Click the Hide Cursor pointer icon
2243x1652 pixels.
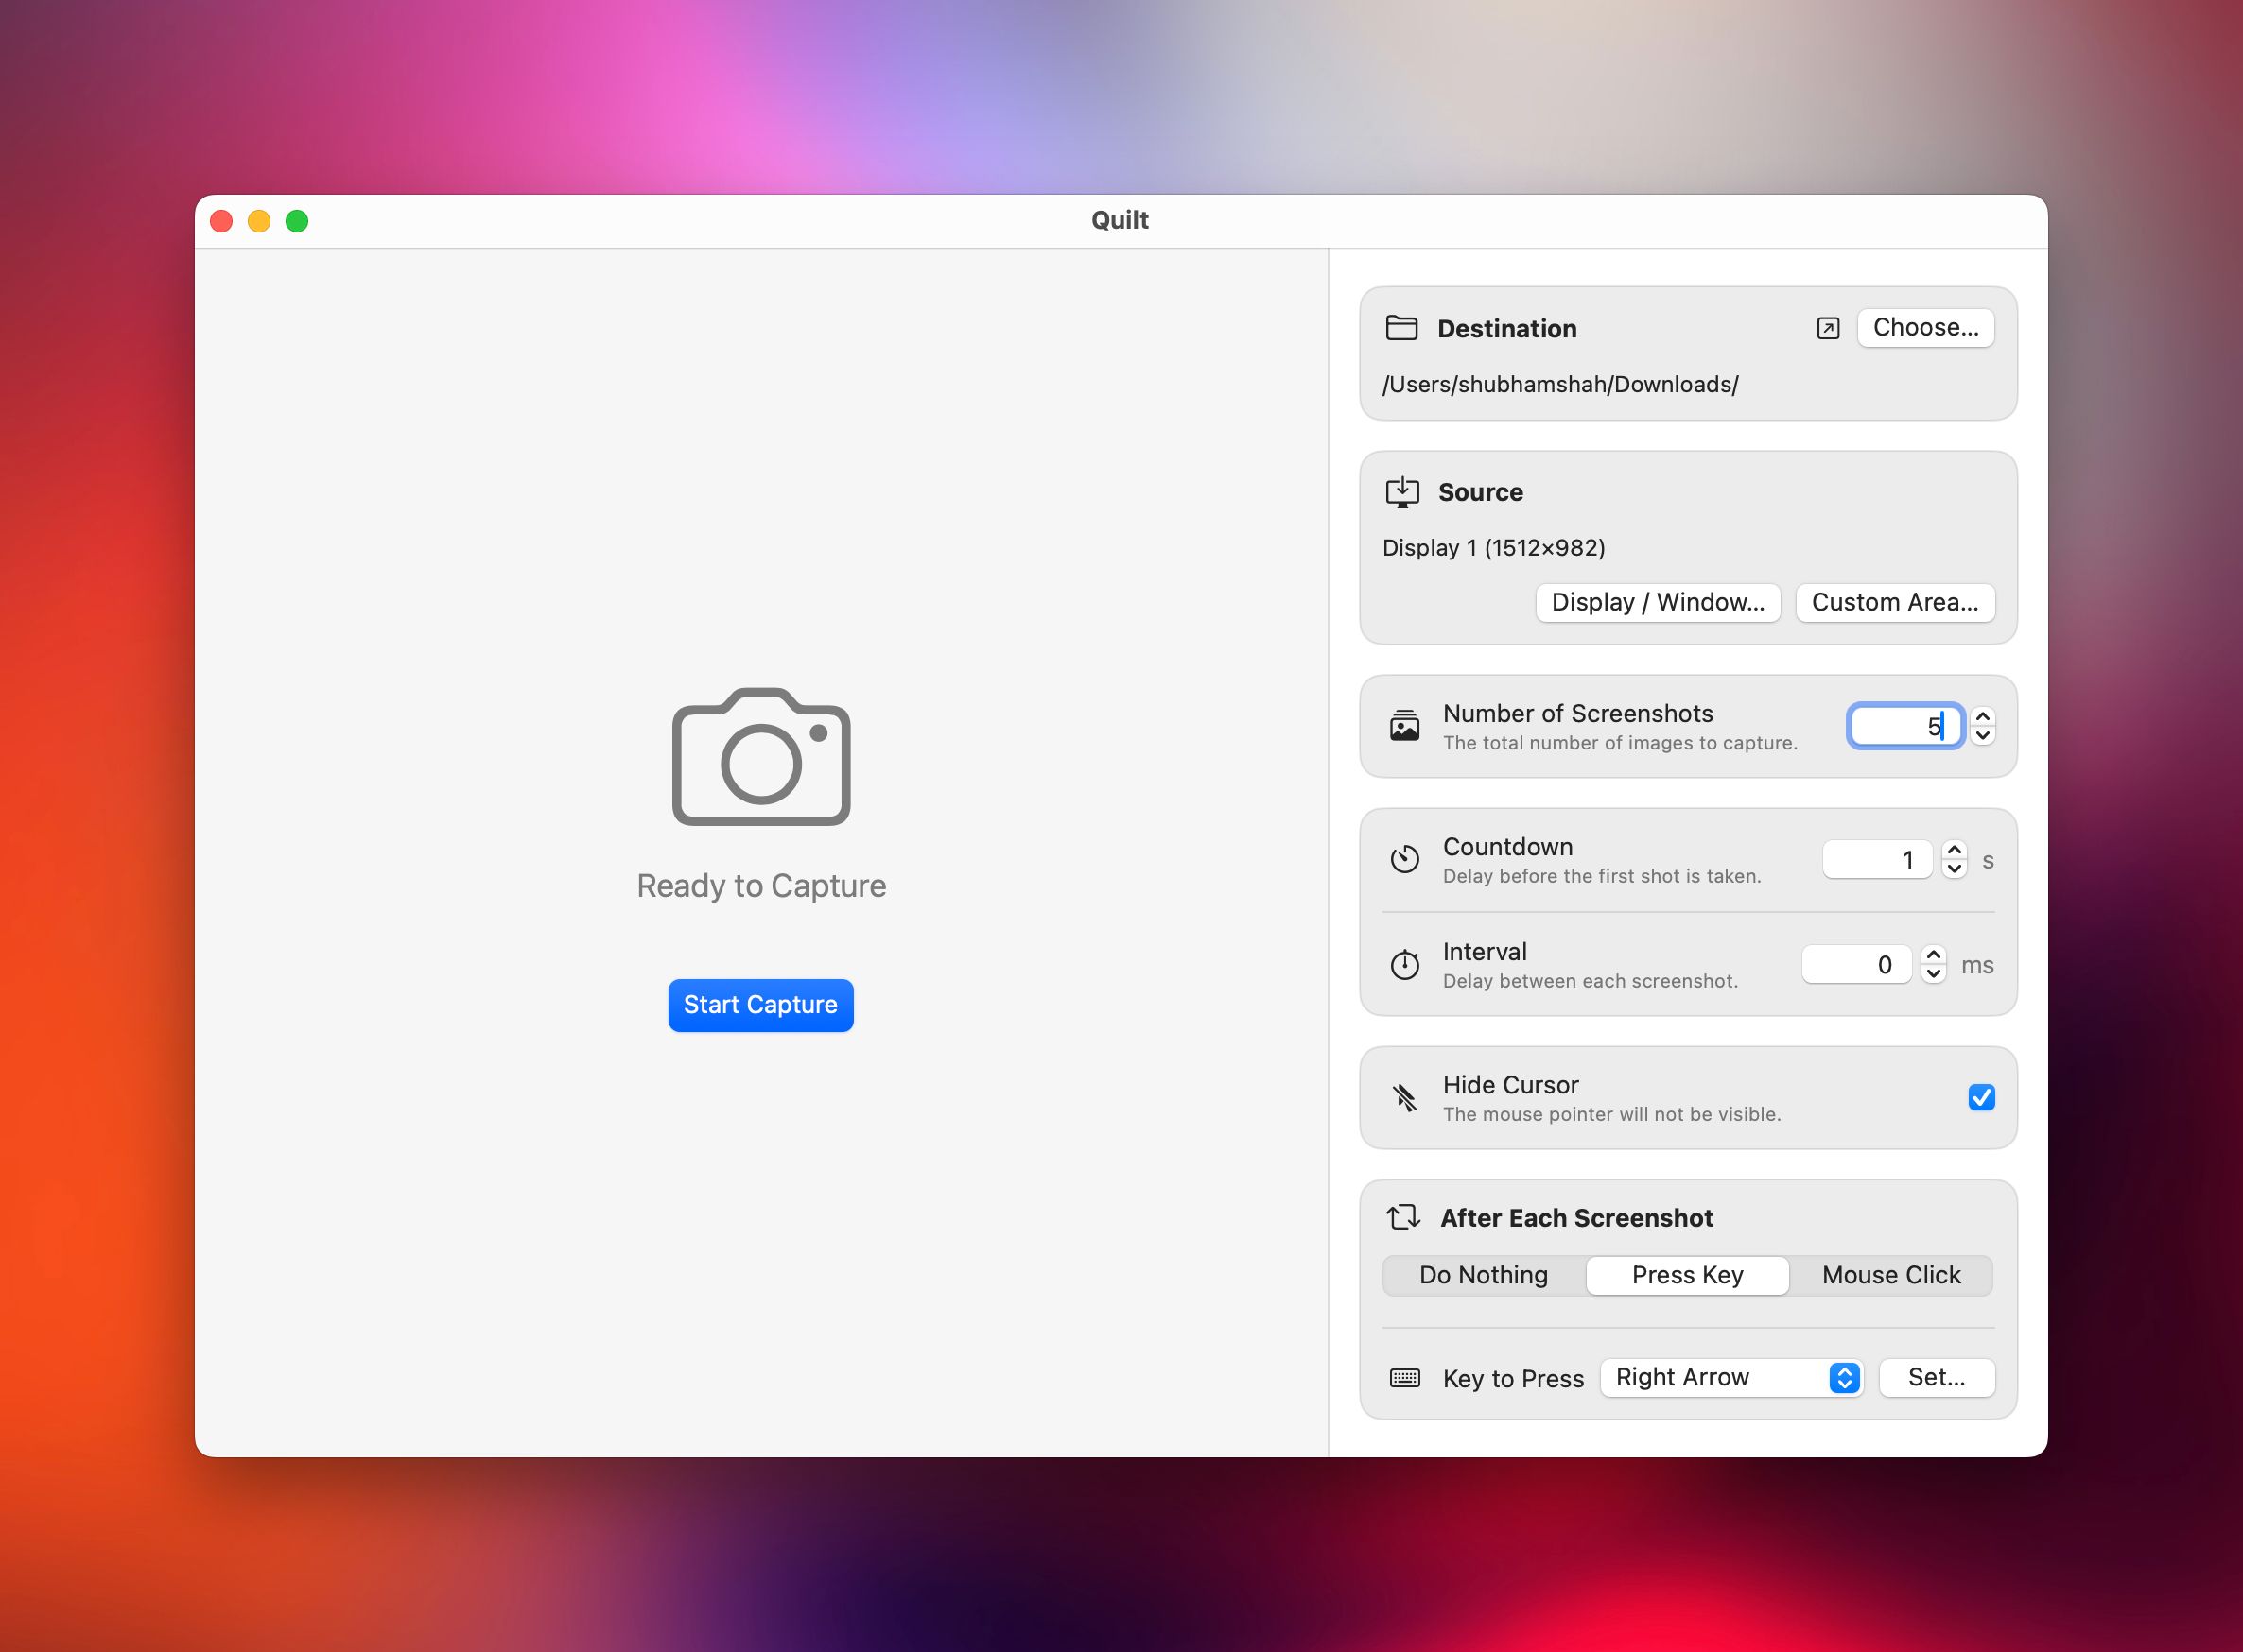click(x=1404, y=1098)
